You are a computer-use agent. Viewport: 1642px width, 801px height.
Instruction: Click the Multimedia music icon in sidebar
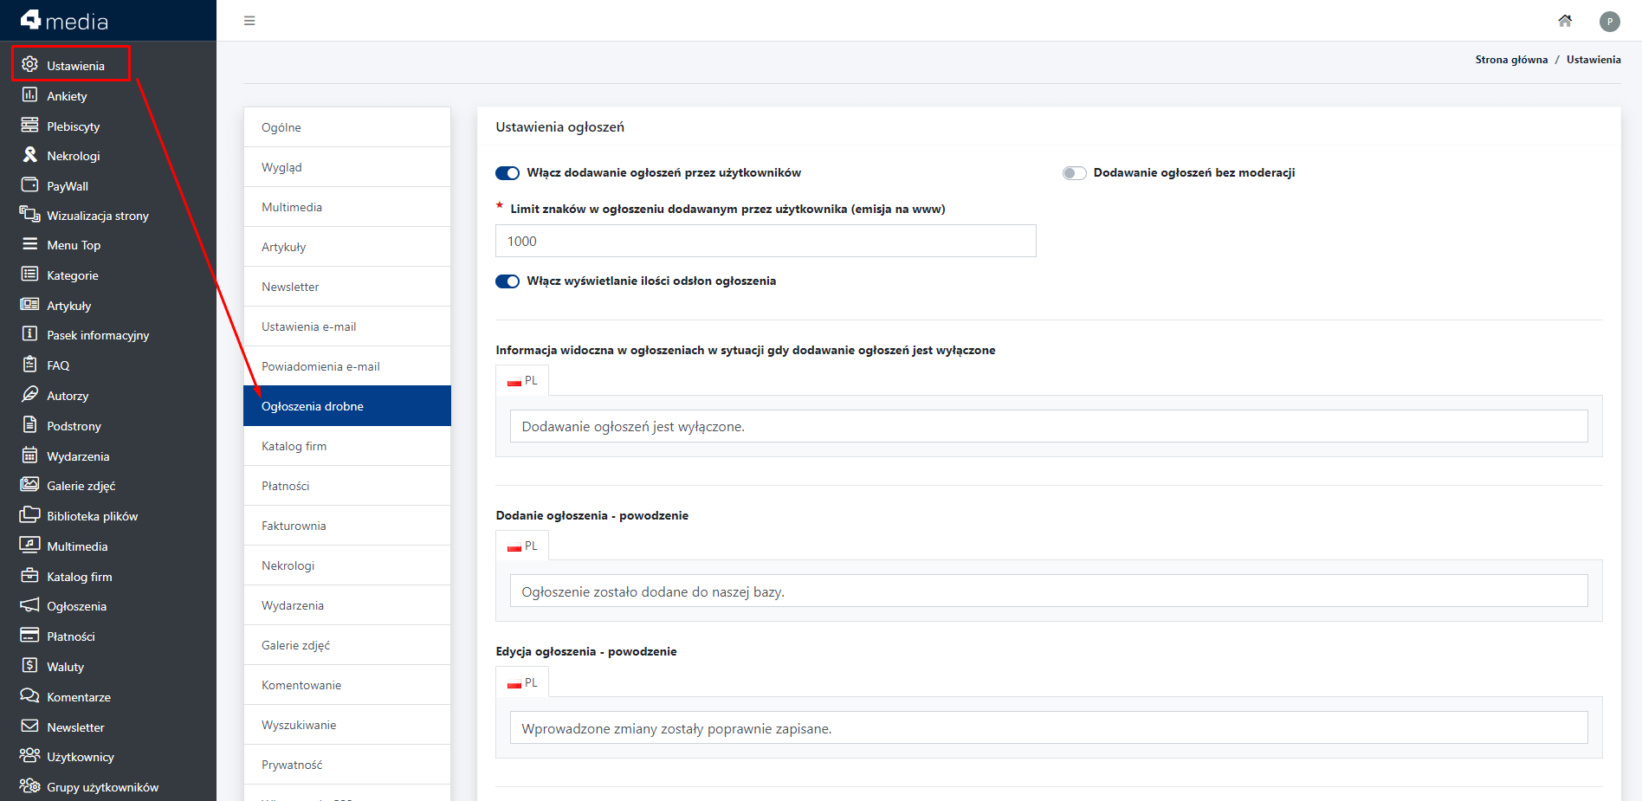(x=29, y=546)
